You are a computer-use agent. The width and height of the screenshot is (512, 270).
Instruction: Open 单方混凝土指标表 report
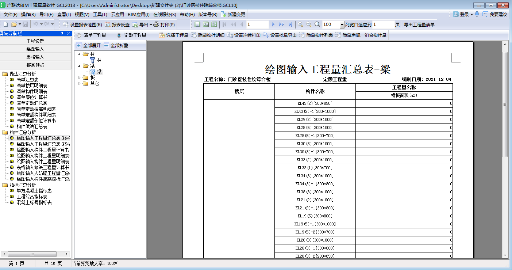[34, 191]
